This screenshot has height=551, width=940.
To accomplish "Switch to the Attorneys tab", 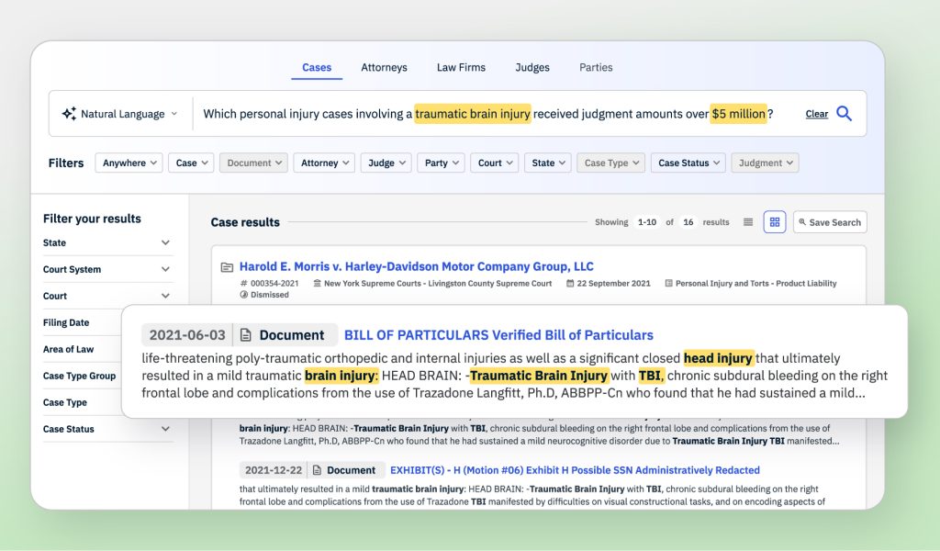I will [x=384, y=67].
